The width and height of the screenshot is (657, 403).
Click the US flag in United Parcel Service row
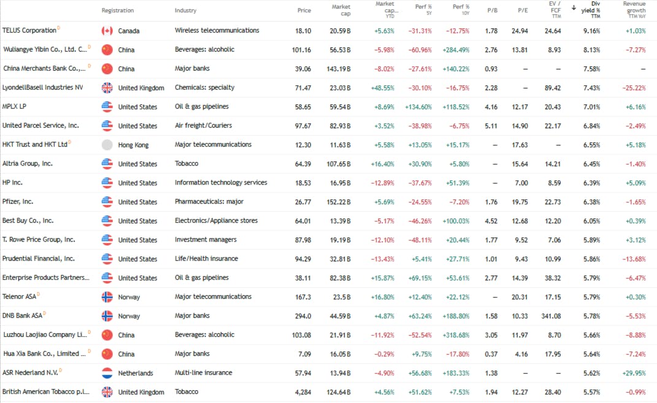[107, 126]
